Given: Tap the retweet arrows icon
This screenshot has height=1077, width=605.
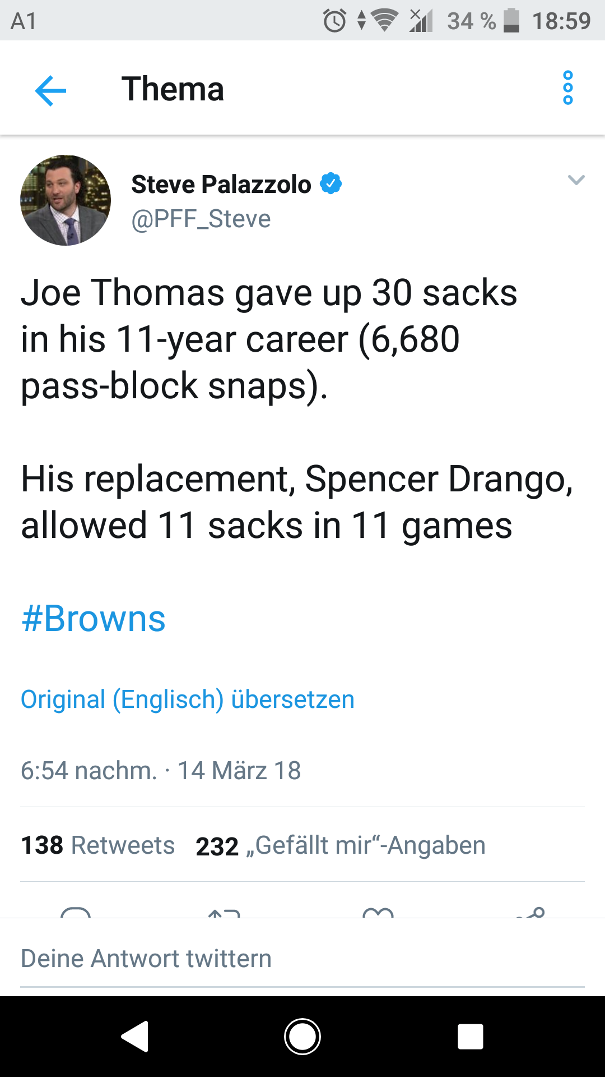Looking at the screenshot, I should [x=224, y=913].
